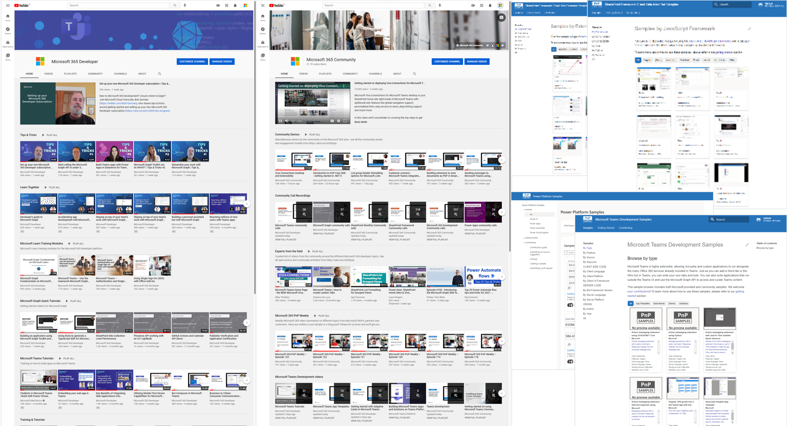
Task: Open Getting Started tab in Teams Development Samples
Action: (x=605, y=228)
